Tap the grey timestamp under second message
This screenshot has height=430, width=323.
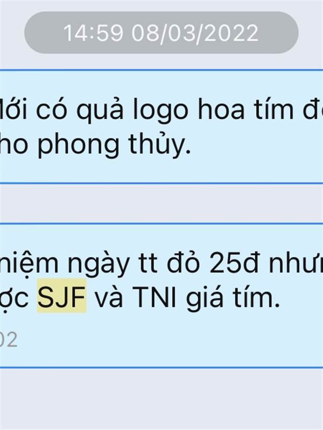click(8, 340)
